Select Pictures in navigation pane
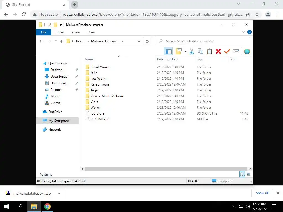Image resolution: width=283 pixels, height=212 pixels. coord(56,90)
